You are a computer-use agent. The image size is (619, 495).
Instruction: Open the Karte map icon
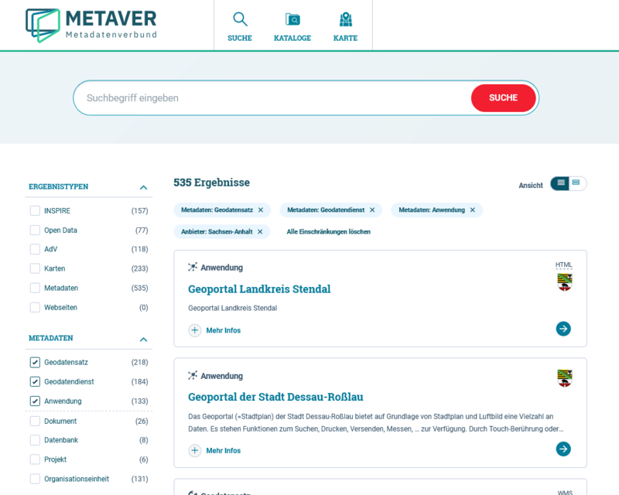point(345,19)
